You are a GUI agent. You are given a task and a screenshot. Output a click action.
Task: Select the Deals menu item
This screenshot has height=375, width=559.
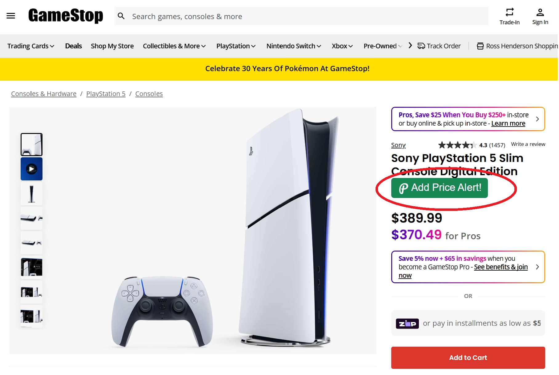click(73, 46)
